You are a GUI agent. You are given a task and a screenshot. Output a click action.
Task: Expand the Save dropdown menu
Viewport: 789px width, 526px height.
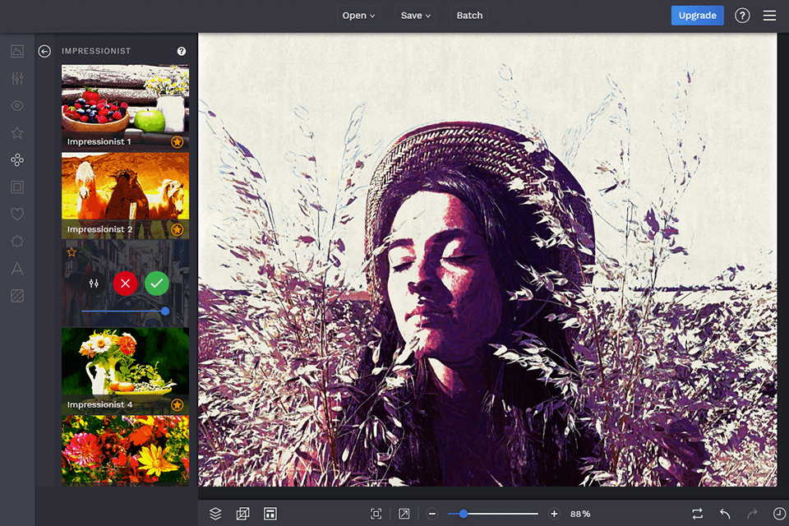[416, 16]
